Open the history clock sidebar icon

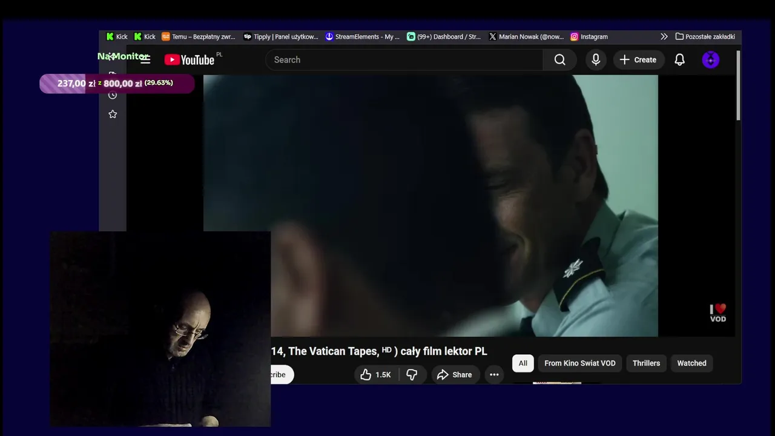tap(113, 95)
